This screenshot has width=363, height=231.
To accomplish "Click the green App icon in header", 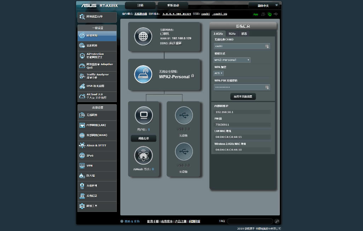I will click(255, 14).
